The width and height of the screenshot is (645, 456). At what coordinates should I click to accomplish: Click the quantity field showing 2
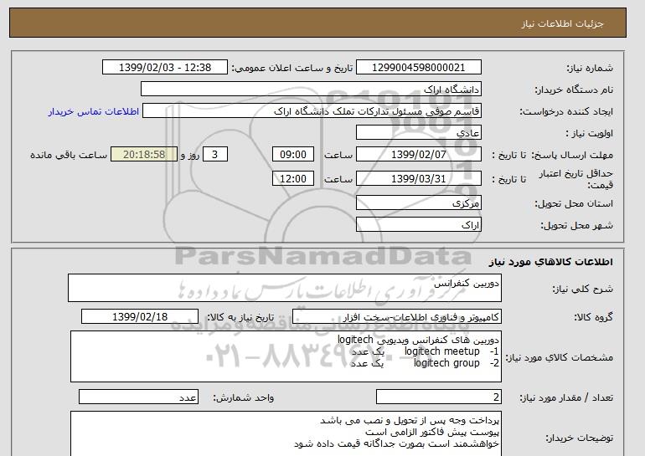(438, 397)
